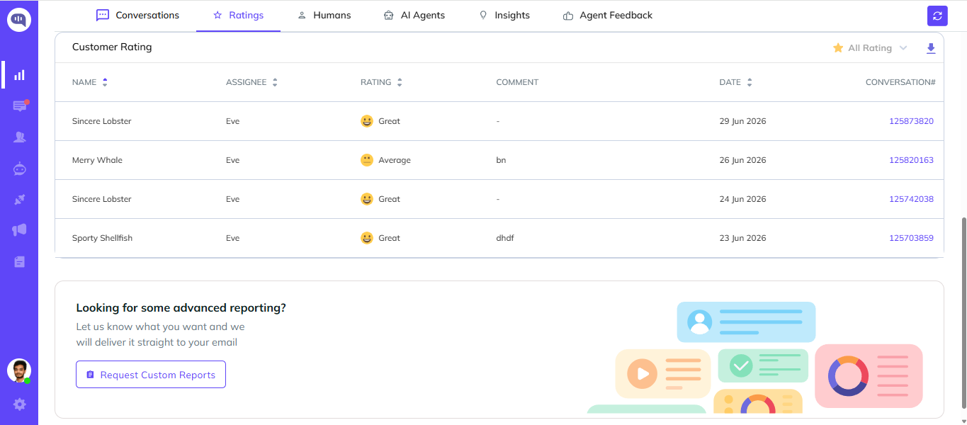Sort the table by Name column
The height and width of the screenshot is (425, 967).
click(90, 82)
